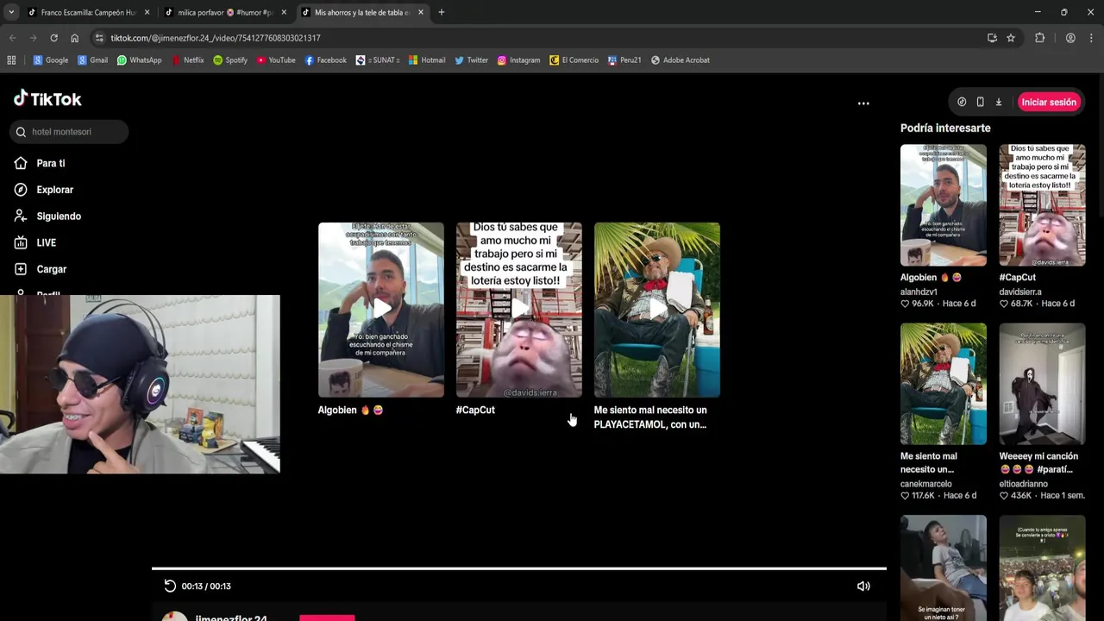Click the search field with hotel montesori

69,132
